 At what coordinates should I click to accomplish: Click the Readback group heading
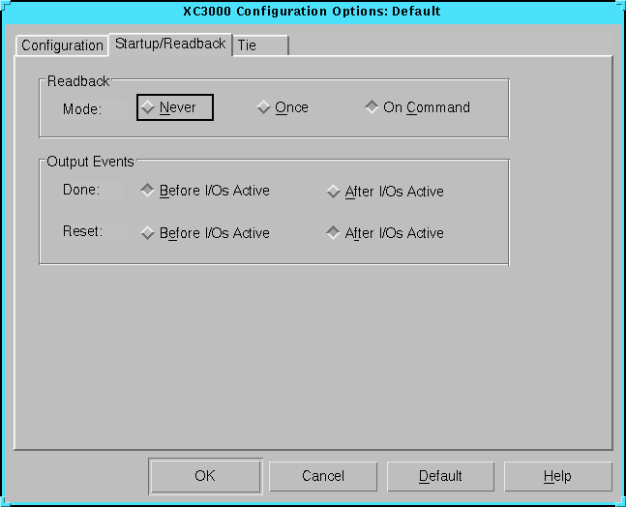[79, 82]
